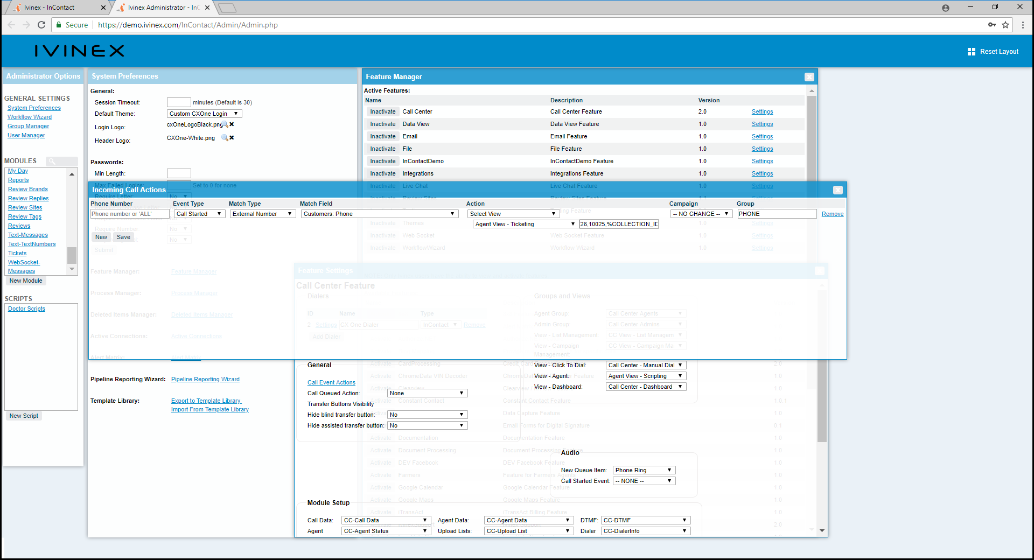This screenshot has width=1034, height=560.
Task: Open the Doctor Scripts link
Action: click(26, 309)
